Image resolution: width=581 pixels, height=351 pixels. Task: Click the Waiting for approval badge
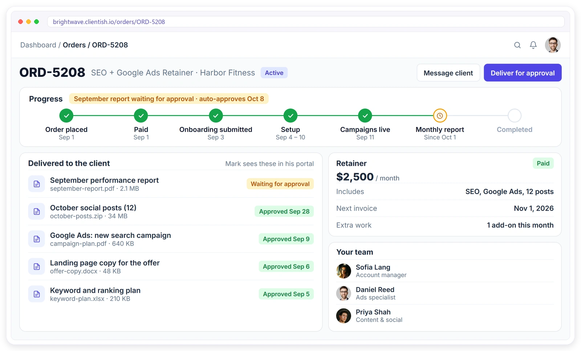[280, 184]
